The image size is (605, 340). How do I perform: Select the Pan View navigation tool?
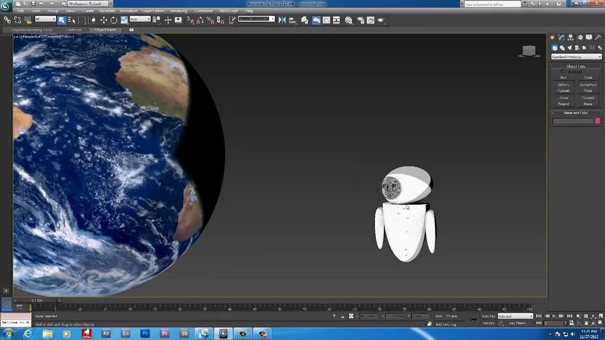[587, 323]
